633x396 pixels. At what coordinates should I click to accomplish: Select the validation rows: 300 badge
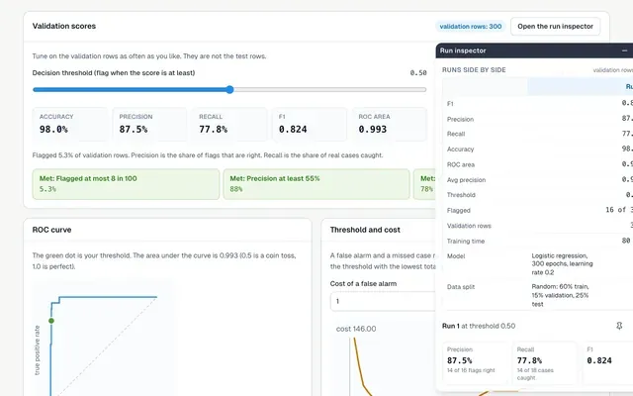coord(471,27)
